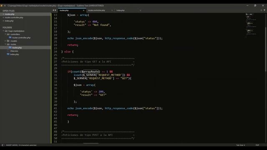The height and width of the screenshot is (150, 267).
Task: Click the controllers folder icon
Action: (8, 34)
